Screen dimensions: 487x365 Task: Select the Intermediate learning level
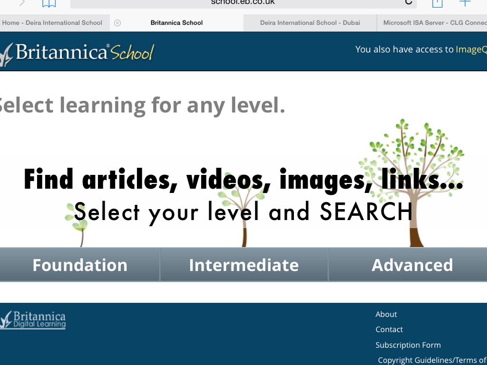[243, 265]
